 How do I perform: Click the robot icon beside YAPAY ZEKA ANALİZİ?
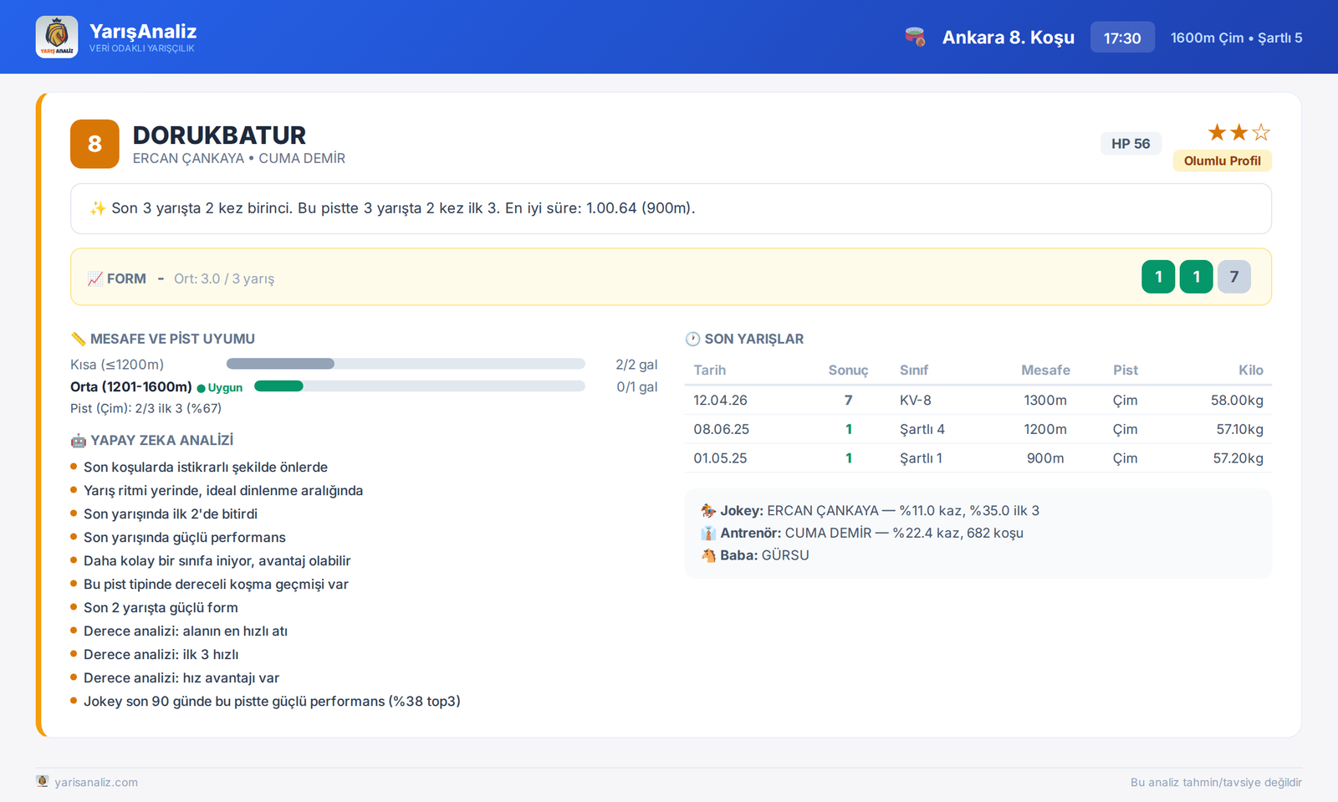[78, 440]
